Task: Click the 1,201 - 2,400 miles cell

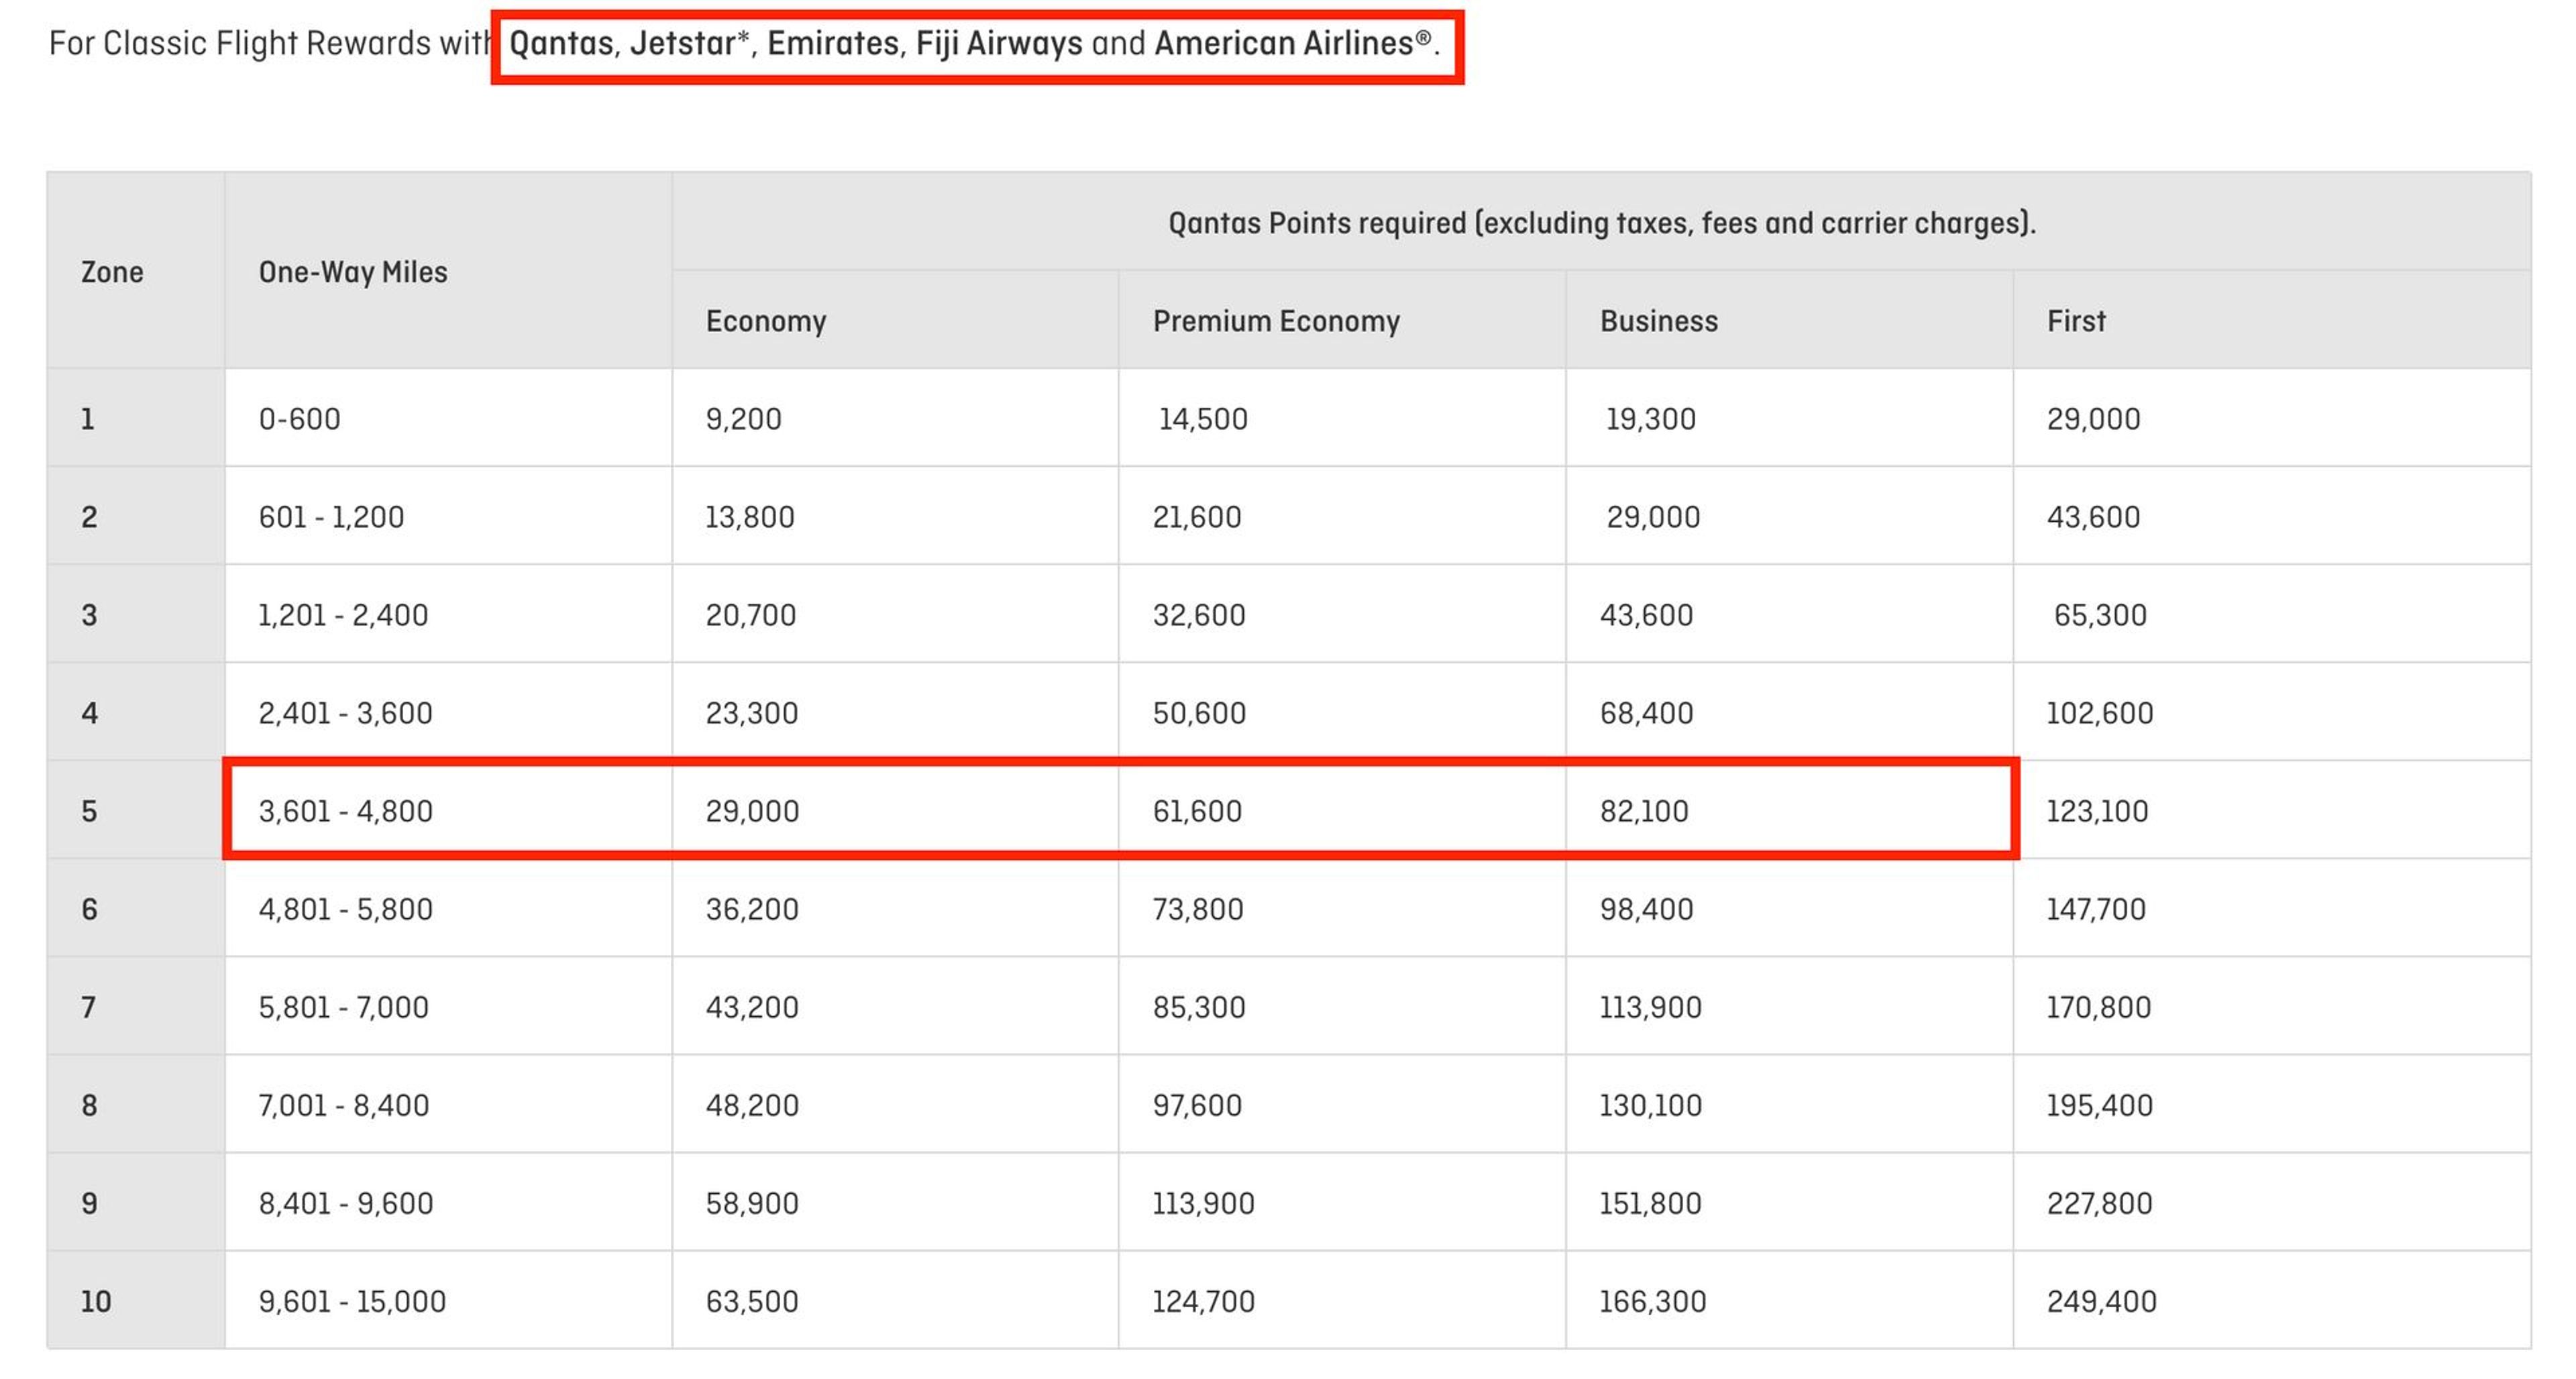Action: click(x=448, y=614)
